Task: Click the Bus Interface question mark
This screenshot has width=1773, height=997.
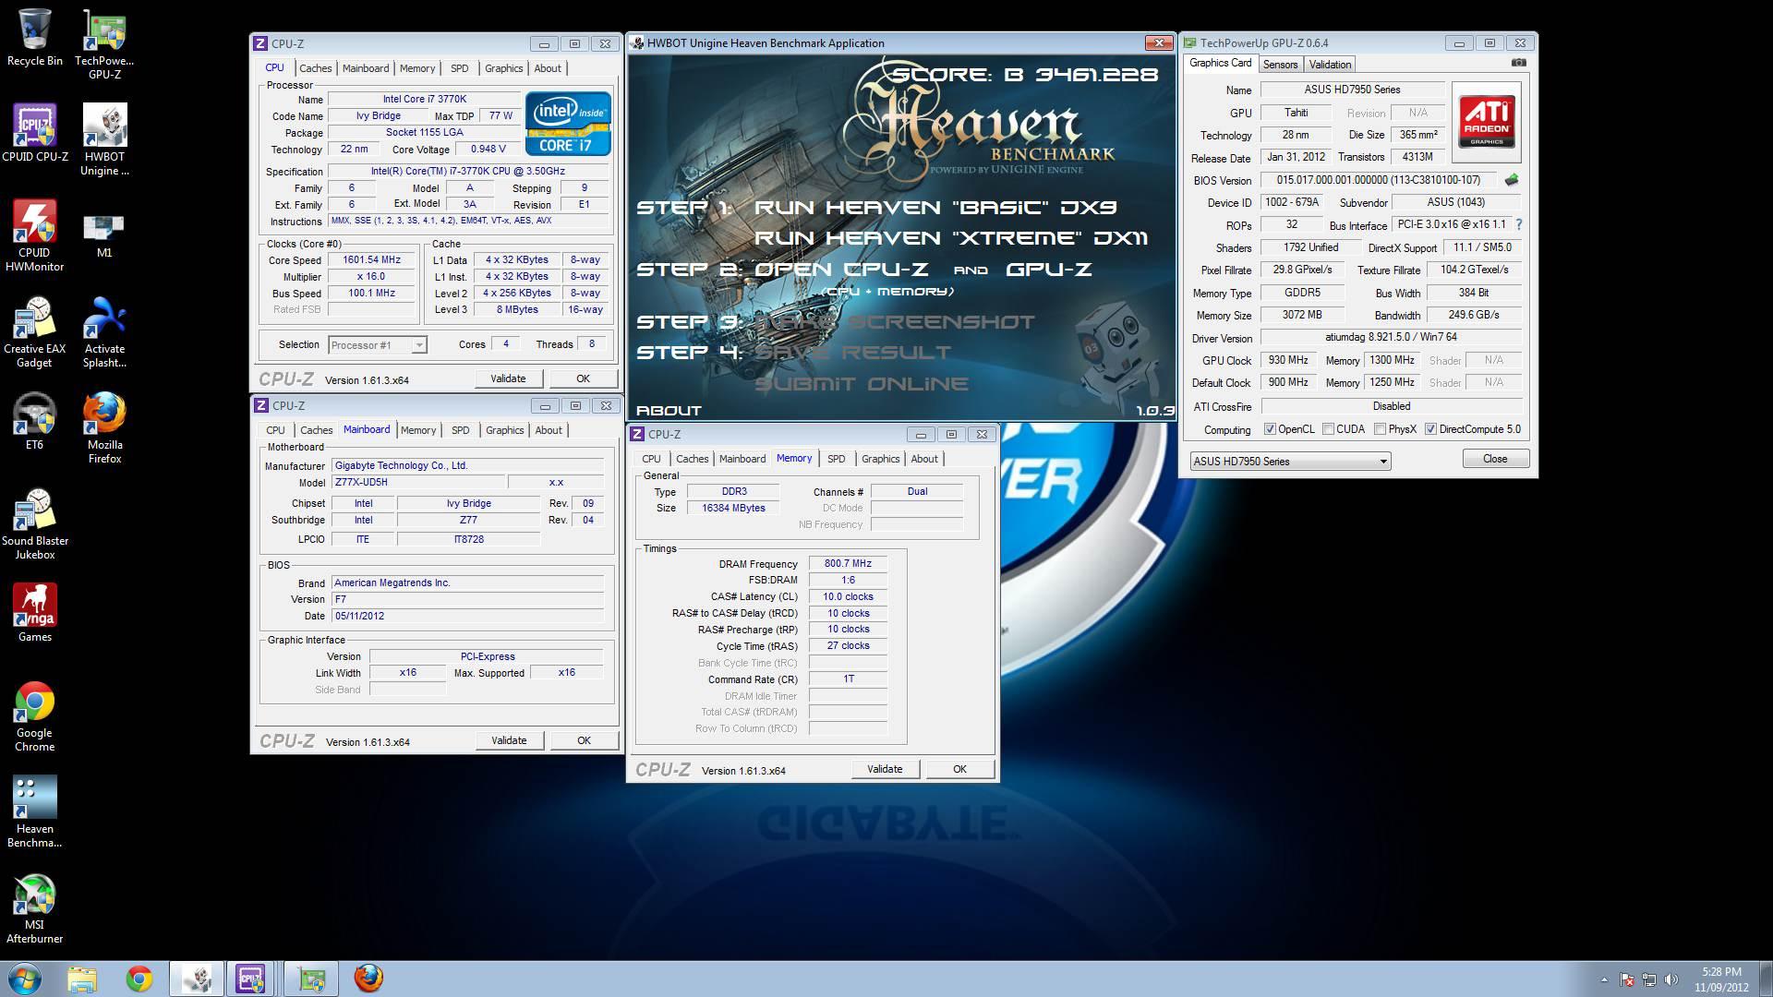Action: [x=1519, y=224]
